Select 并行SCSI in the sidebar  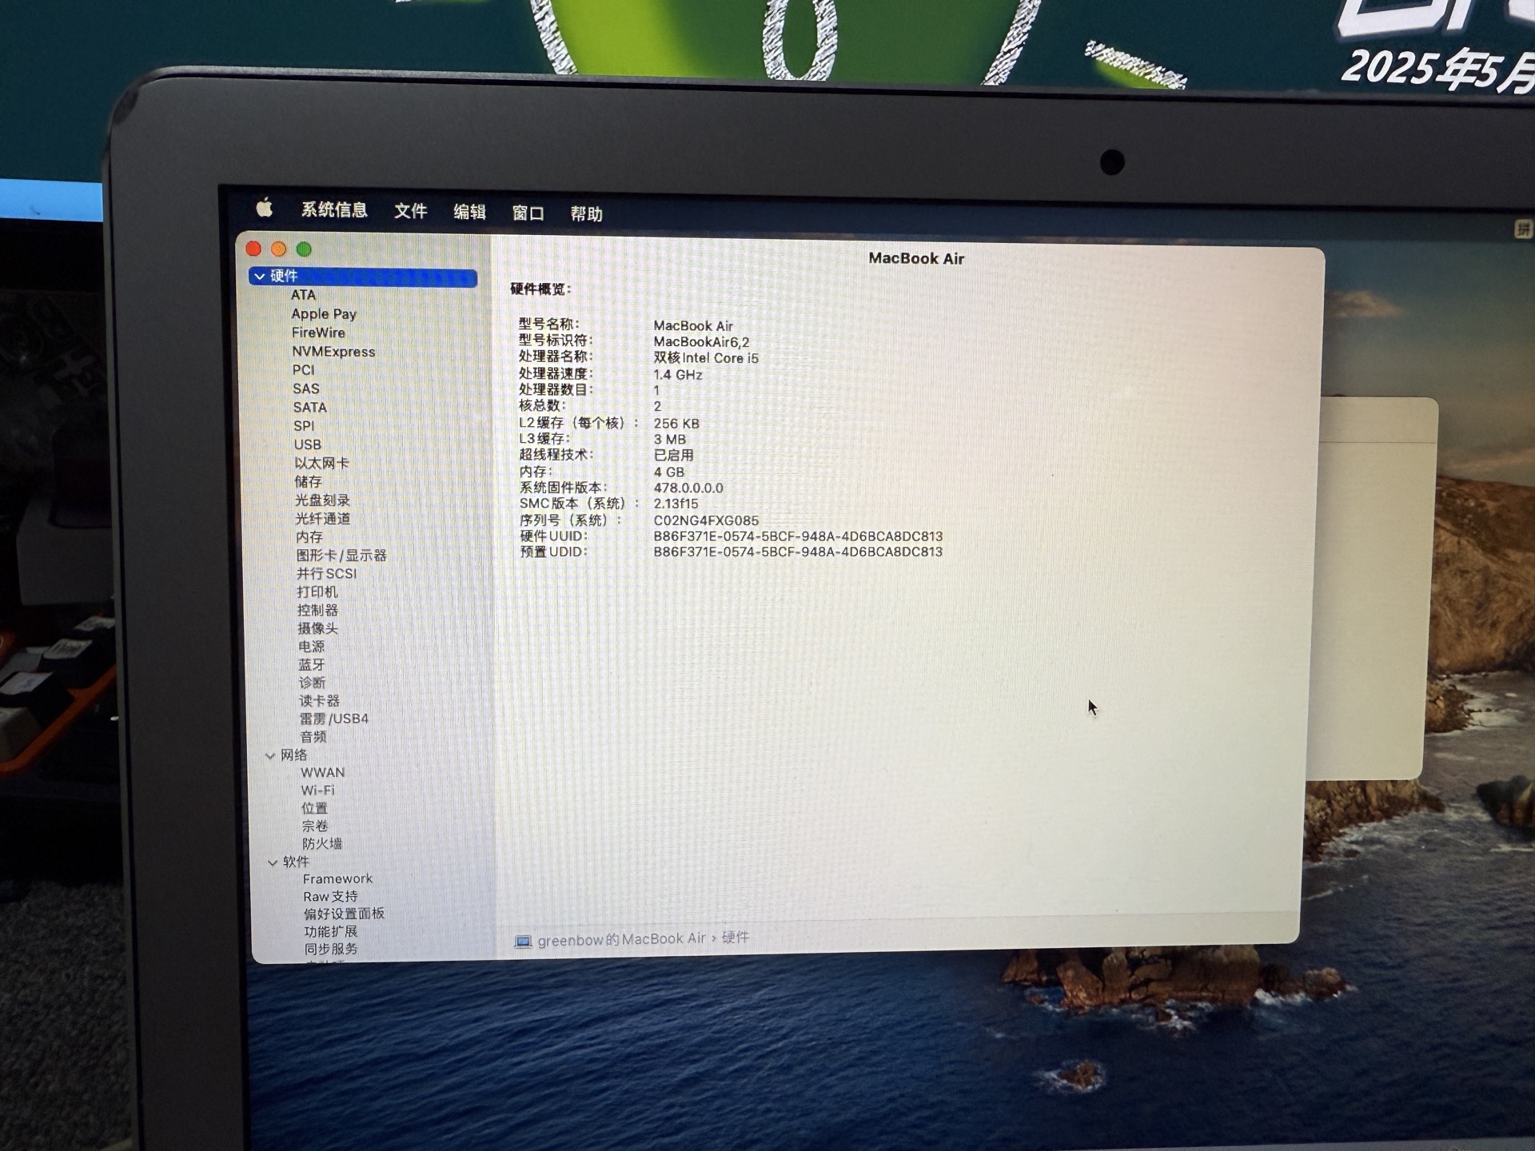pyautogui.click(x=327, y=574)
